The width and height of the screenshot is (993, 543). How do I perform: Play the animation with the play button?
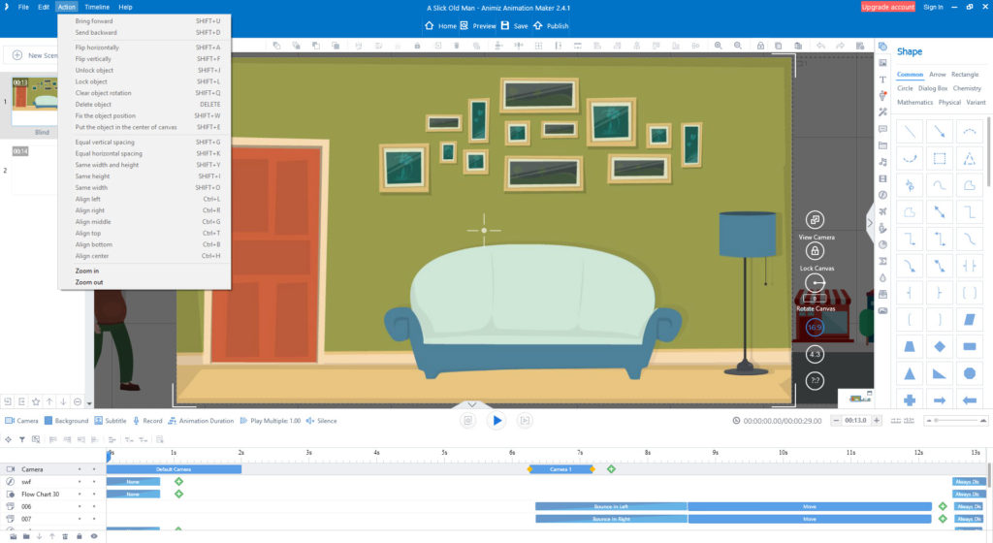[x=497, y=421]
